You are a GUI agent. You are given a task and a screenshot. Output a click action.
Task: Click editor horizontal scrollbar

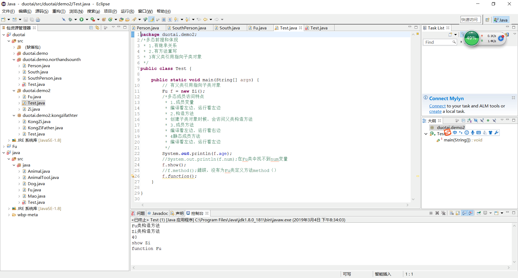(275, 205)
